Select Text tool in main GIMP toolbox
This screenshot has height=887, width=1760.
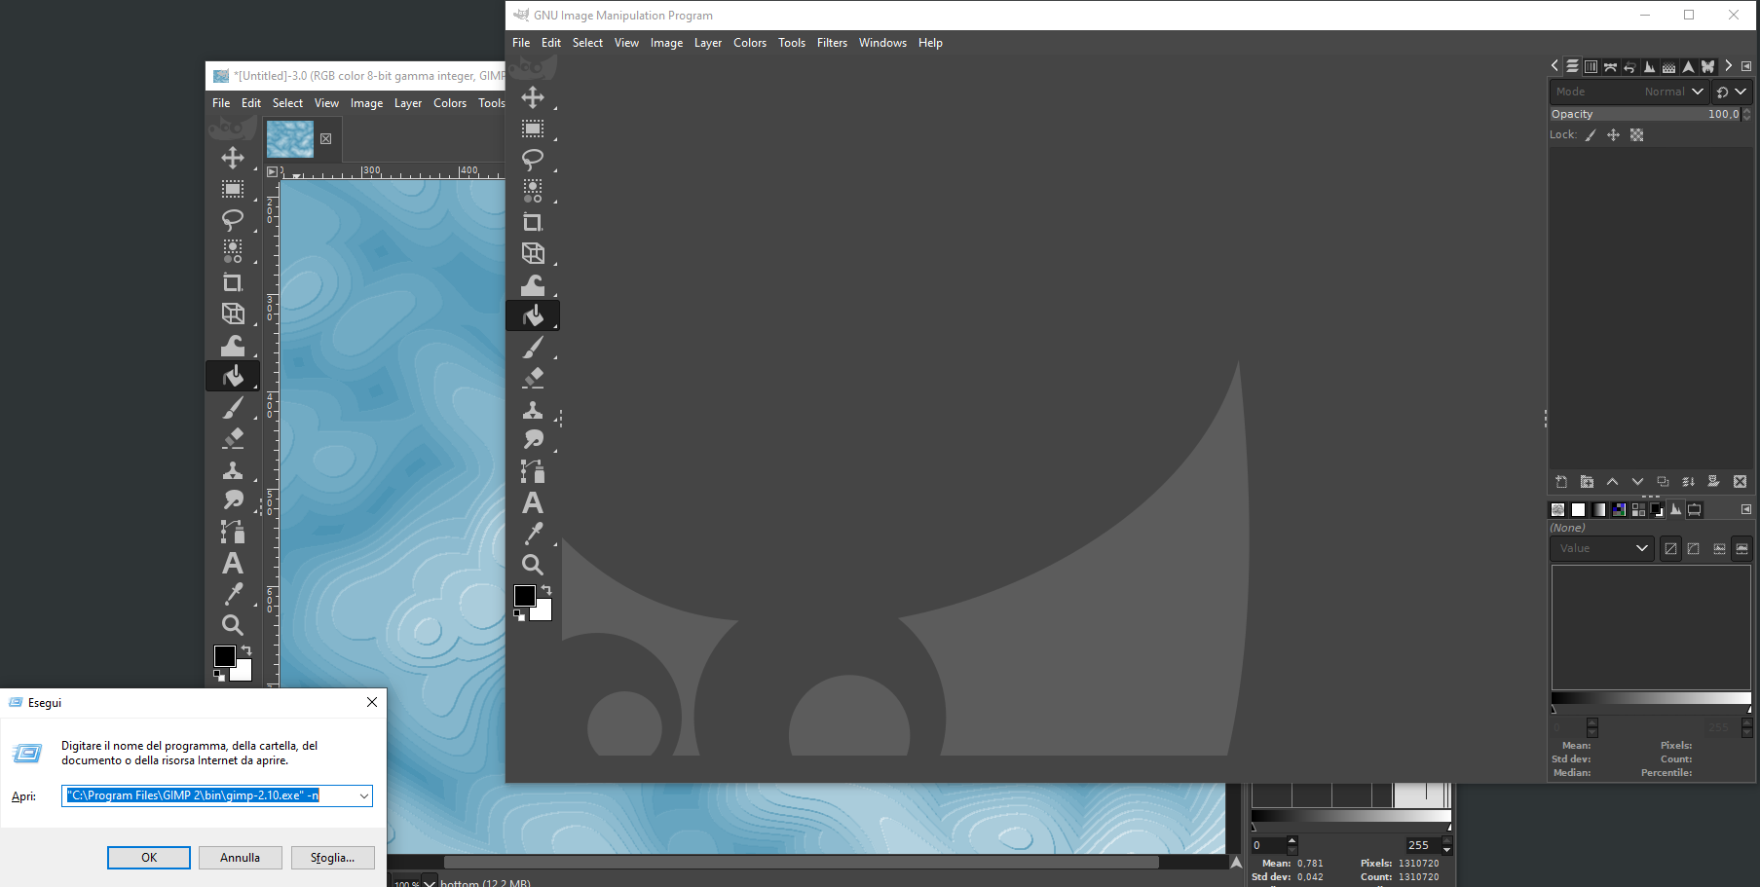pyautogui.click(x=533, y=502)
